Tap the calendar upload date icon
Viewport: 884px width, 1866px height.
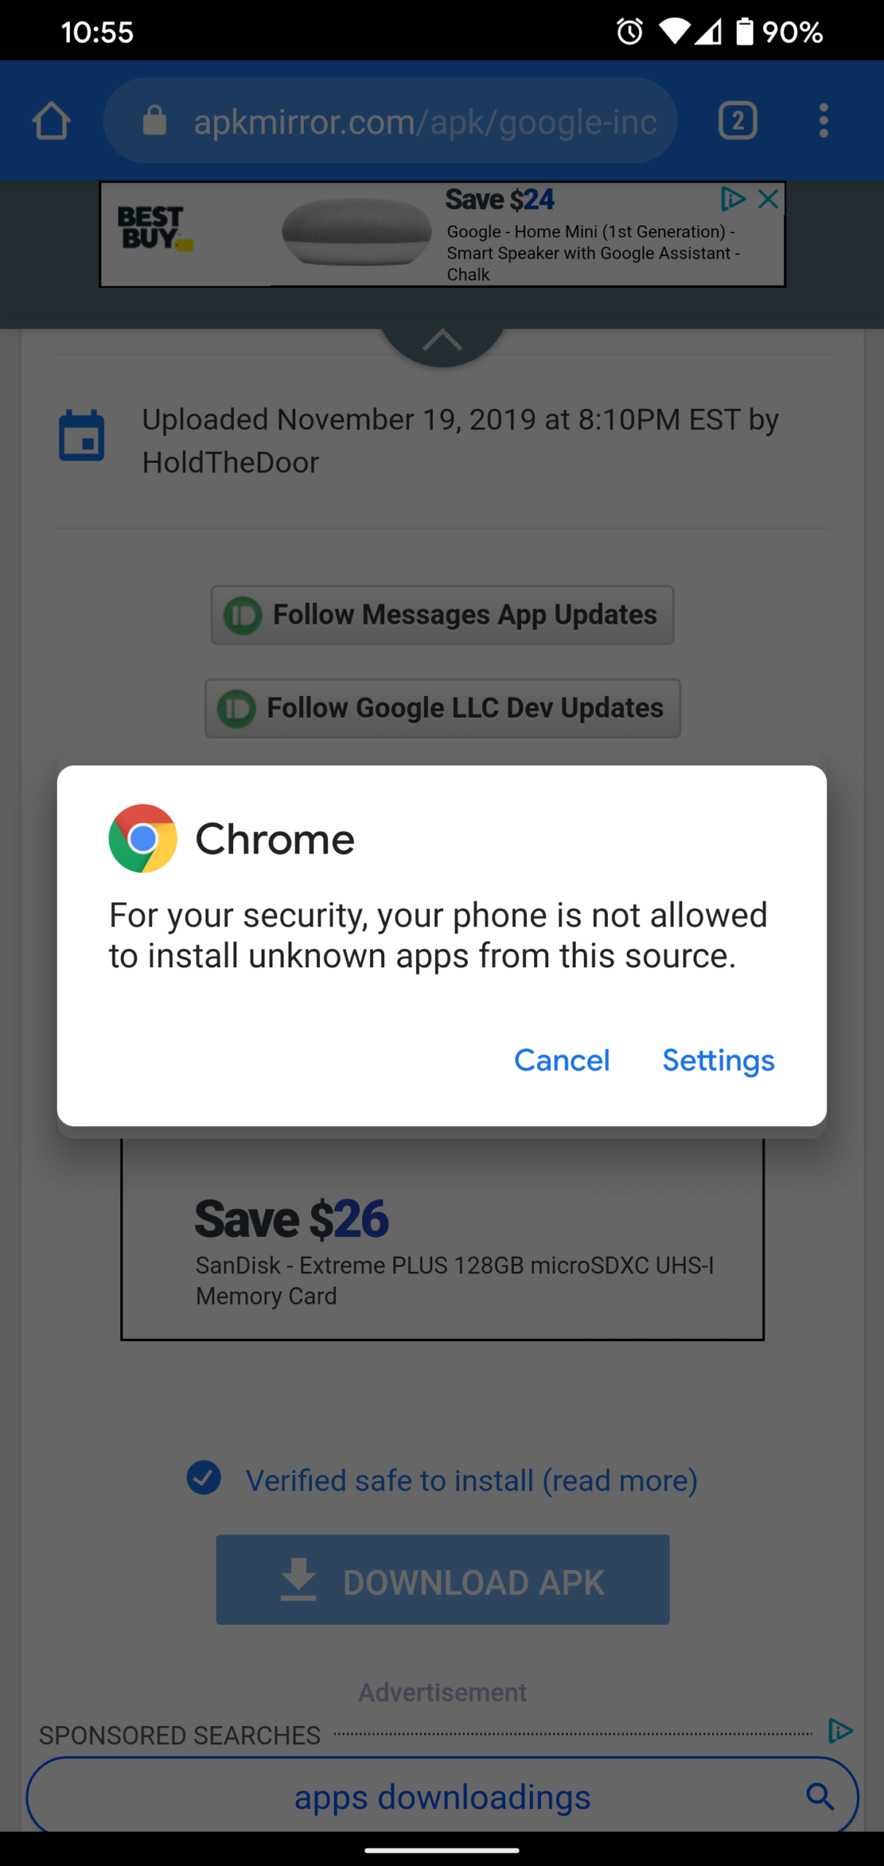click(82, 436)
